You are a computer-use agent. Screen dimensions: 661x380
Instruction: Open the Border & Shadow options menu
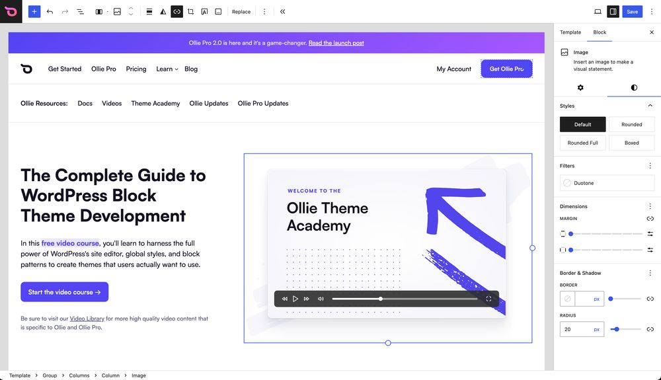650,273
